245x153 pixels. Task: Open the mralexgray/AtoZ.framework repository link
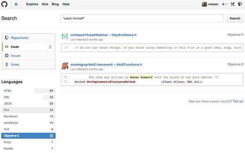[x=92, y=64]
